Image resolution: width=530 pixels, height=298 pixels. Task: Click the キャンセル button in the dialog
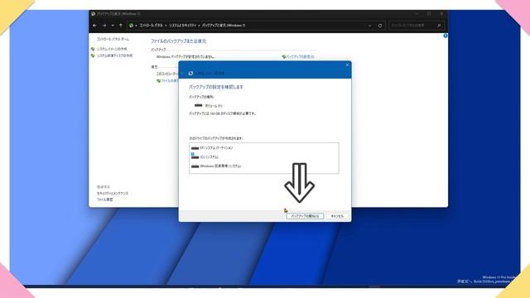click(337, 216)
